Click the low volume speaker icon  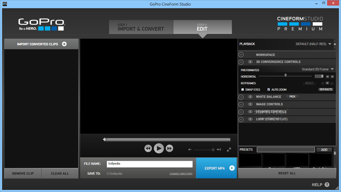[x=190, y=150]
